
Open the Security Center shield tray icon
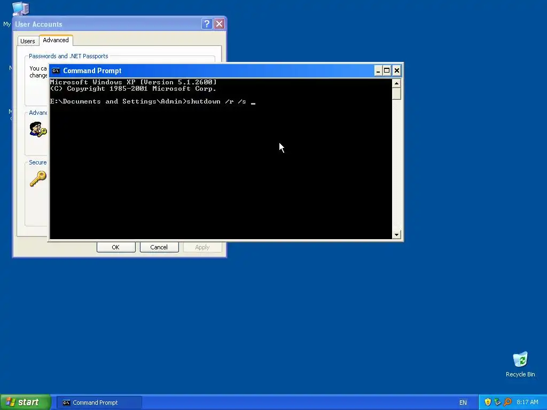click(x=488, y=402)
